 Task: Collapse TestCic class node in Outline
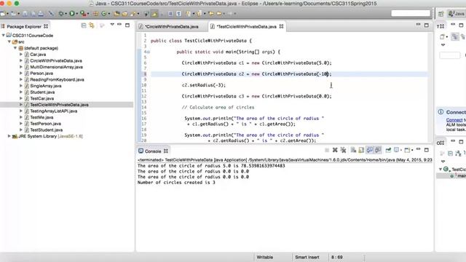point(441,169)
